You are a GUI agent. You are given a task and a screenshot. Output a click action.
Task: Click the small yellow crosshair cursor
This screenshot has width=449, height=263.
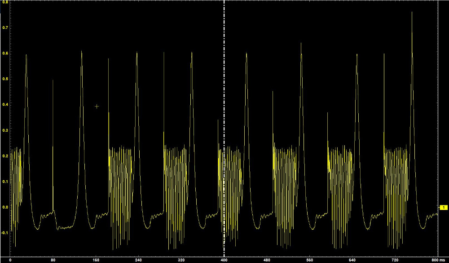click(x=97, y=107)
